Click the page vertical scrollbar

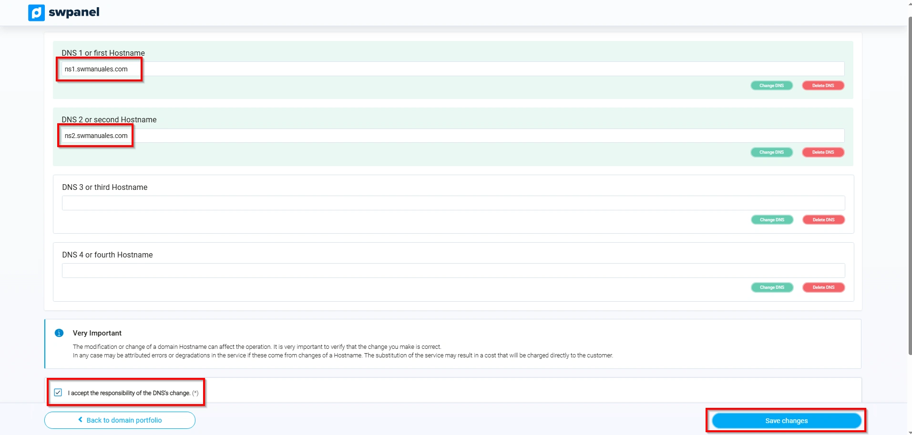(910, 186)
